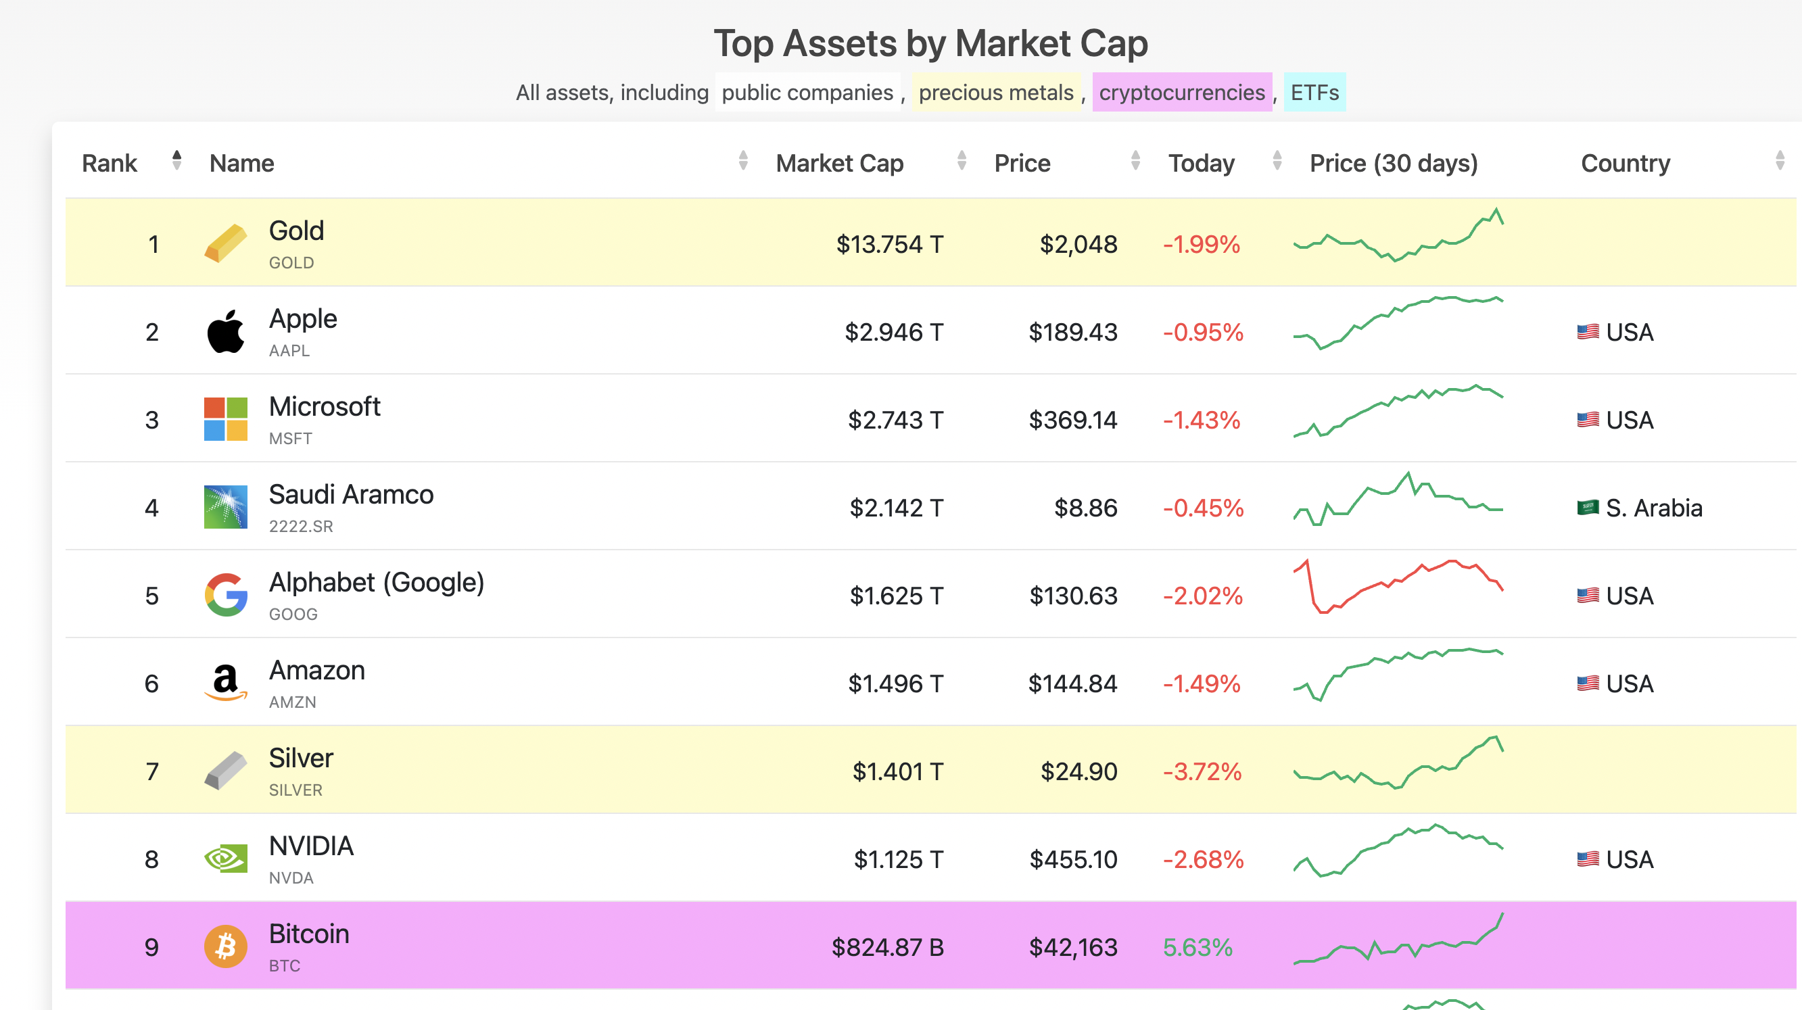Open the Amazon company page
Screen dimensions: 1802x1010
317,670
